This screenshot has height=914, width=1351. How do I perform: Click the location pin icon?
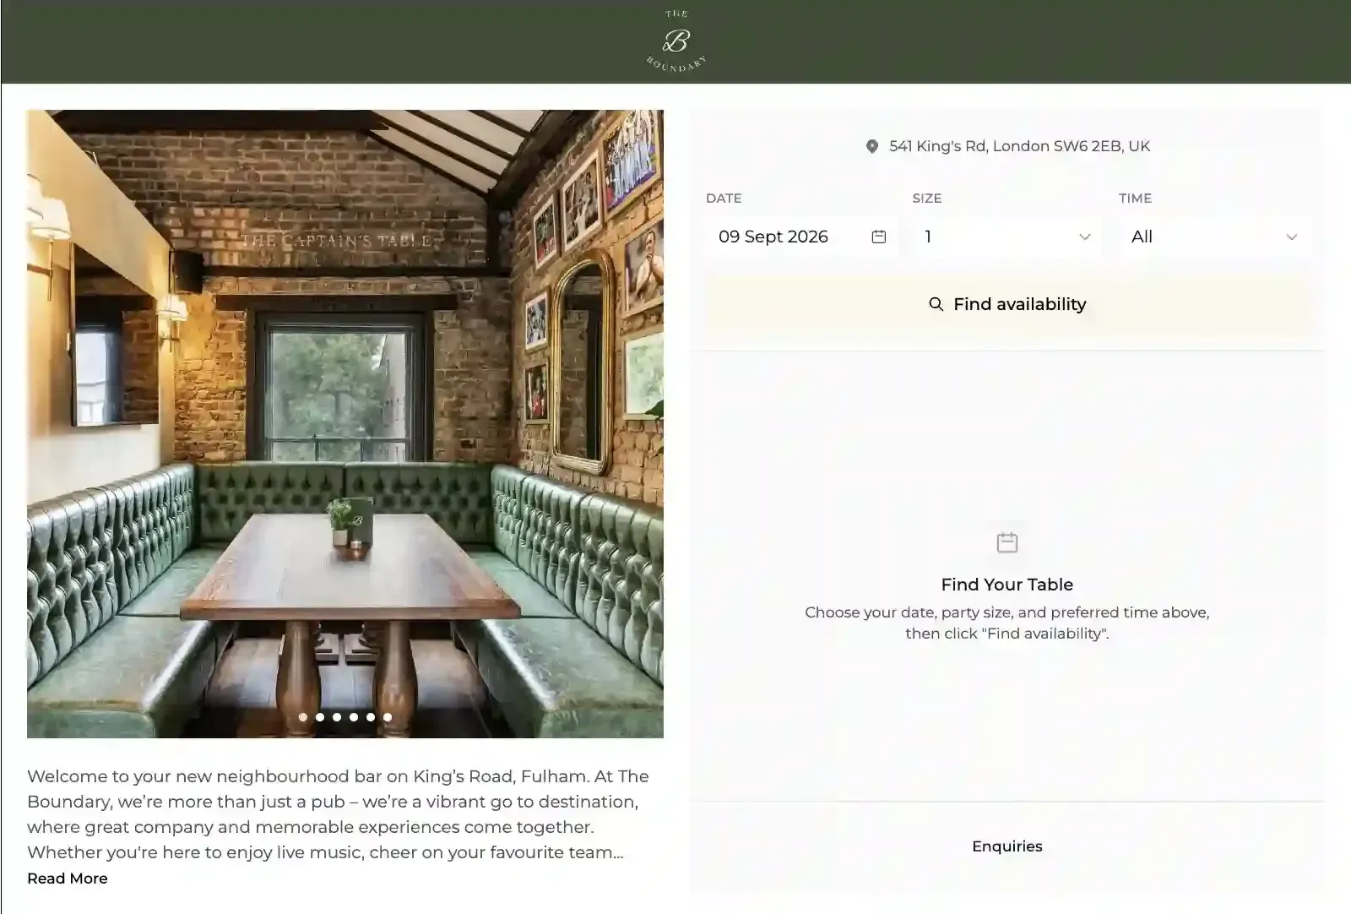coord(872,146)
